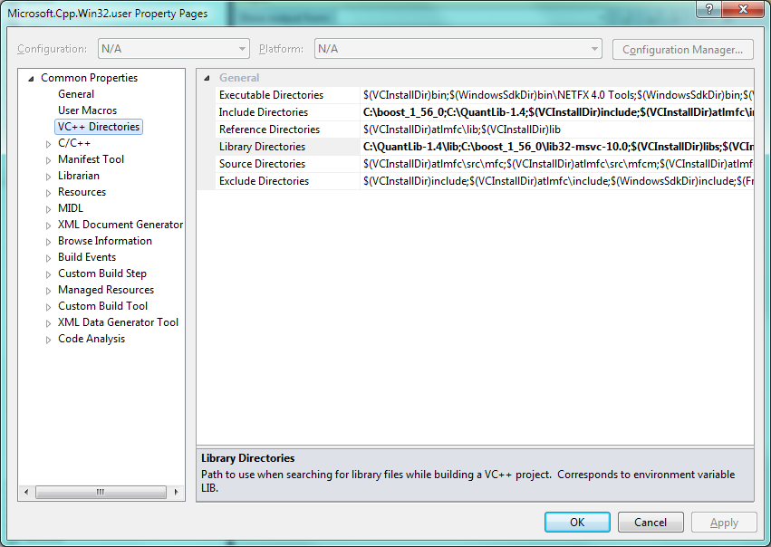Click the OK button
771x547 pixels.
577,523
